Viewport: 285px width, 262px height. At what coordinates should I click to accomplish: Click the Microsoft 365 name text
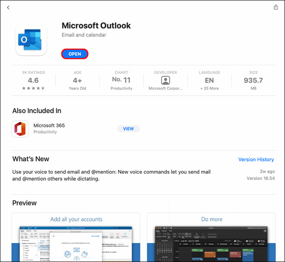[x=49, y=126]
